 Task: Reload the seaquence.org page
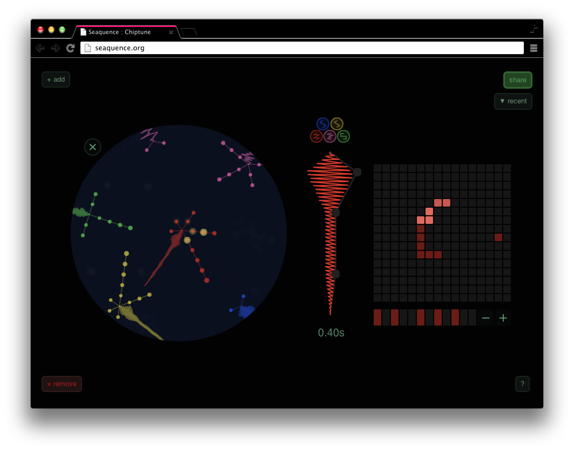point(70,48)
